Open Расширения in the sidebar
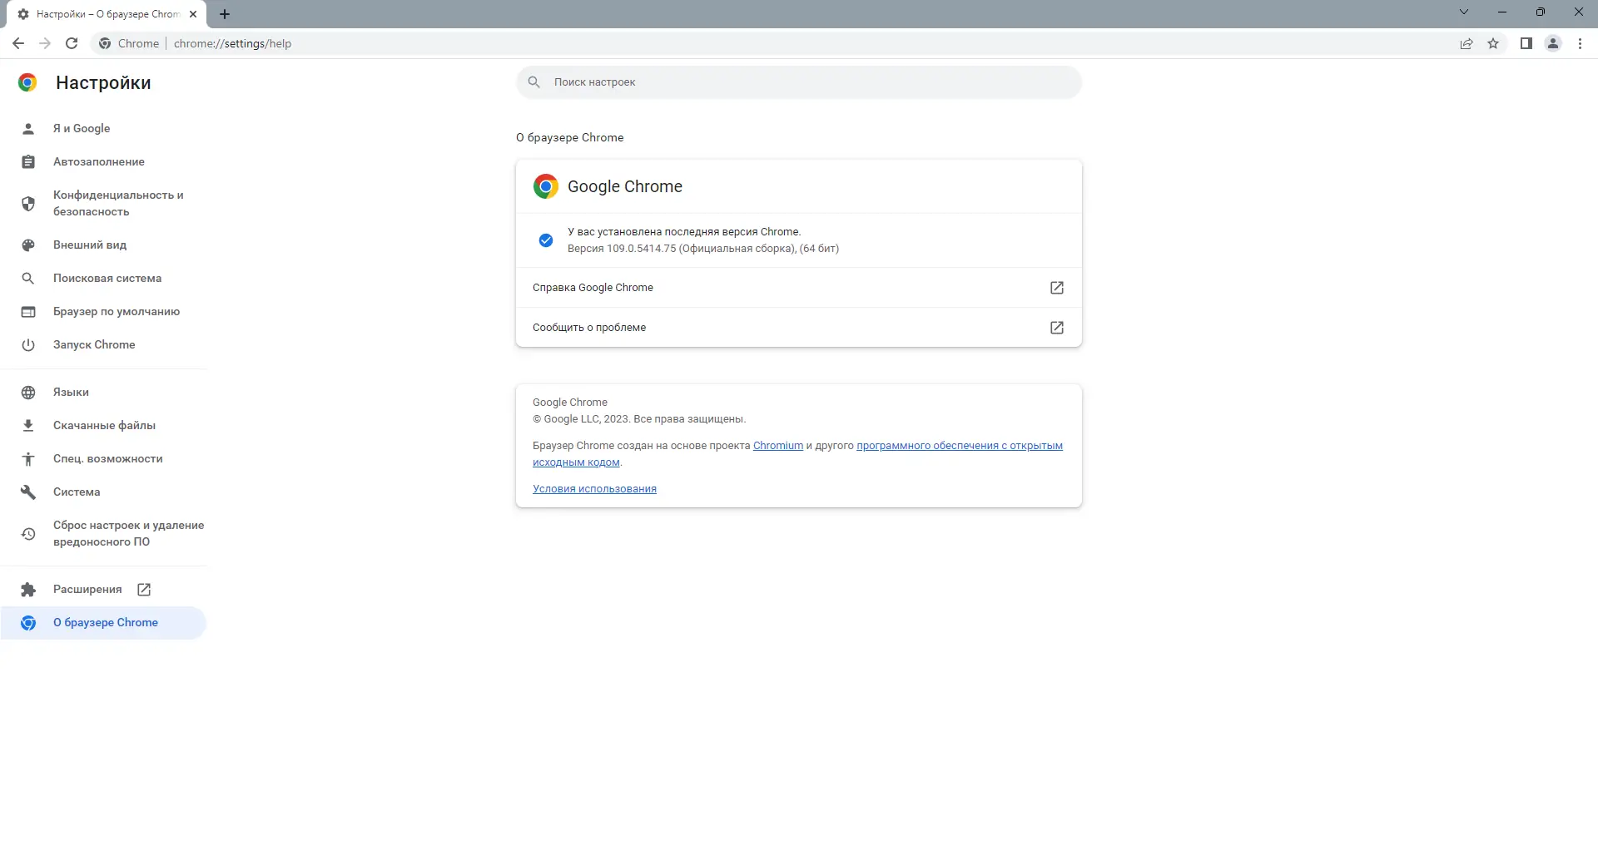1598x865 pixels. (x=87, y=589)
